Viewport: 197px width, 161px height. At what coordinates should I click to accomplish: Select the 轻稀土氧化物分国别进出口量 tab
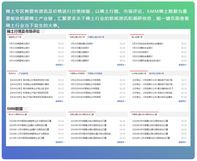82,114
